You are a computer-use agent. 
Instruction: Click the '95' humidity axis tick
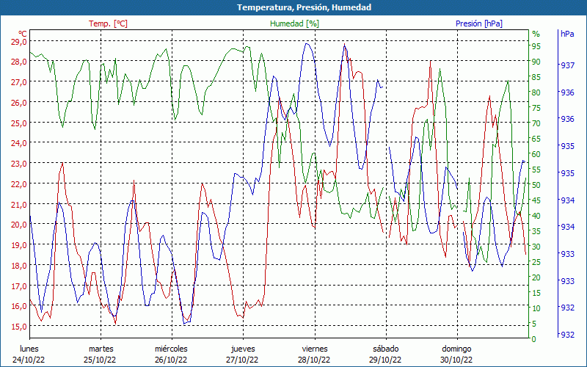point(536,46)
